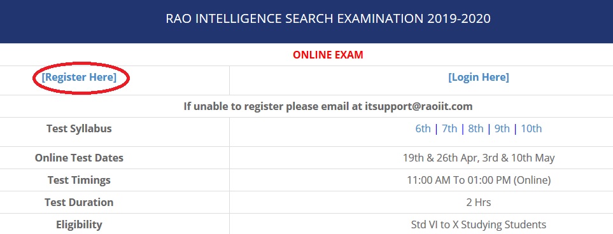The width and height of the screenshot is (613, 234).
Task: Select the Online Test Dates label
Action: pyautogui.click(x=79, y=158)
